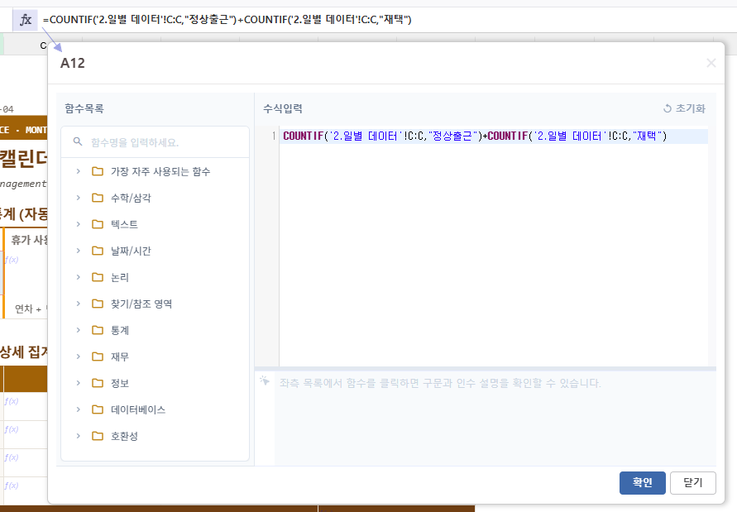Select the 수학/삼각 category label

[131, 198]
